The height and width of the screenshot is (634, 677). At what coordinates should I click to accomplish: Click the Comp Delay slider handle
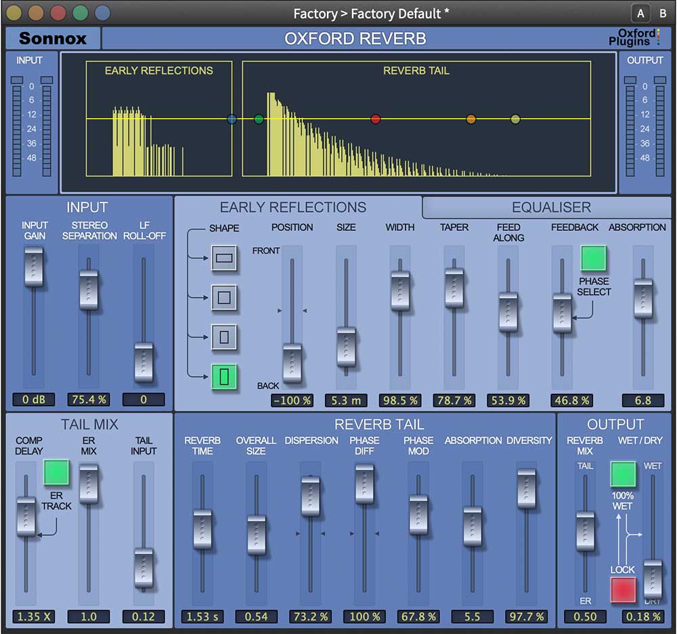[26, 517]
